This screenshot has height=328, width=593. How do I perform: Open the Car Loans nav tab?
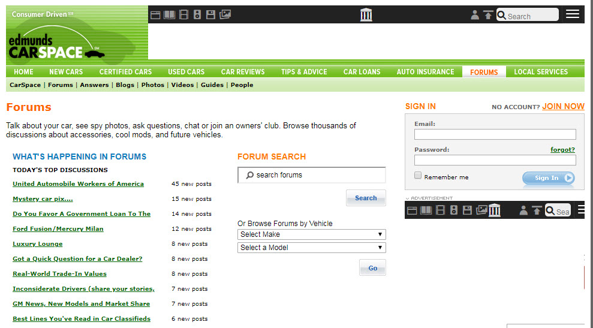362,71
